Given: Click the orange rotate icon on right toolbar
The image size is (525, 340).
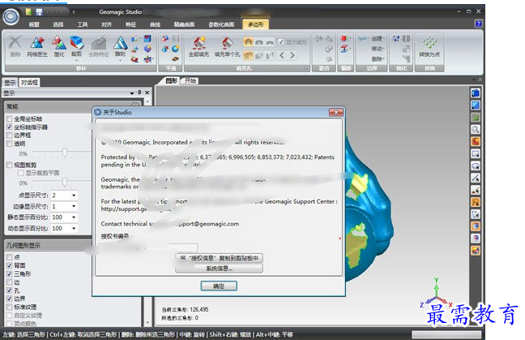Looking at the screenshot, I should click(476, 141).
